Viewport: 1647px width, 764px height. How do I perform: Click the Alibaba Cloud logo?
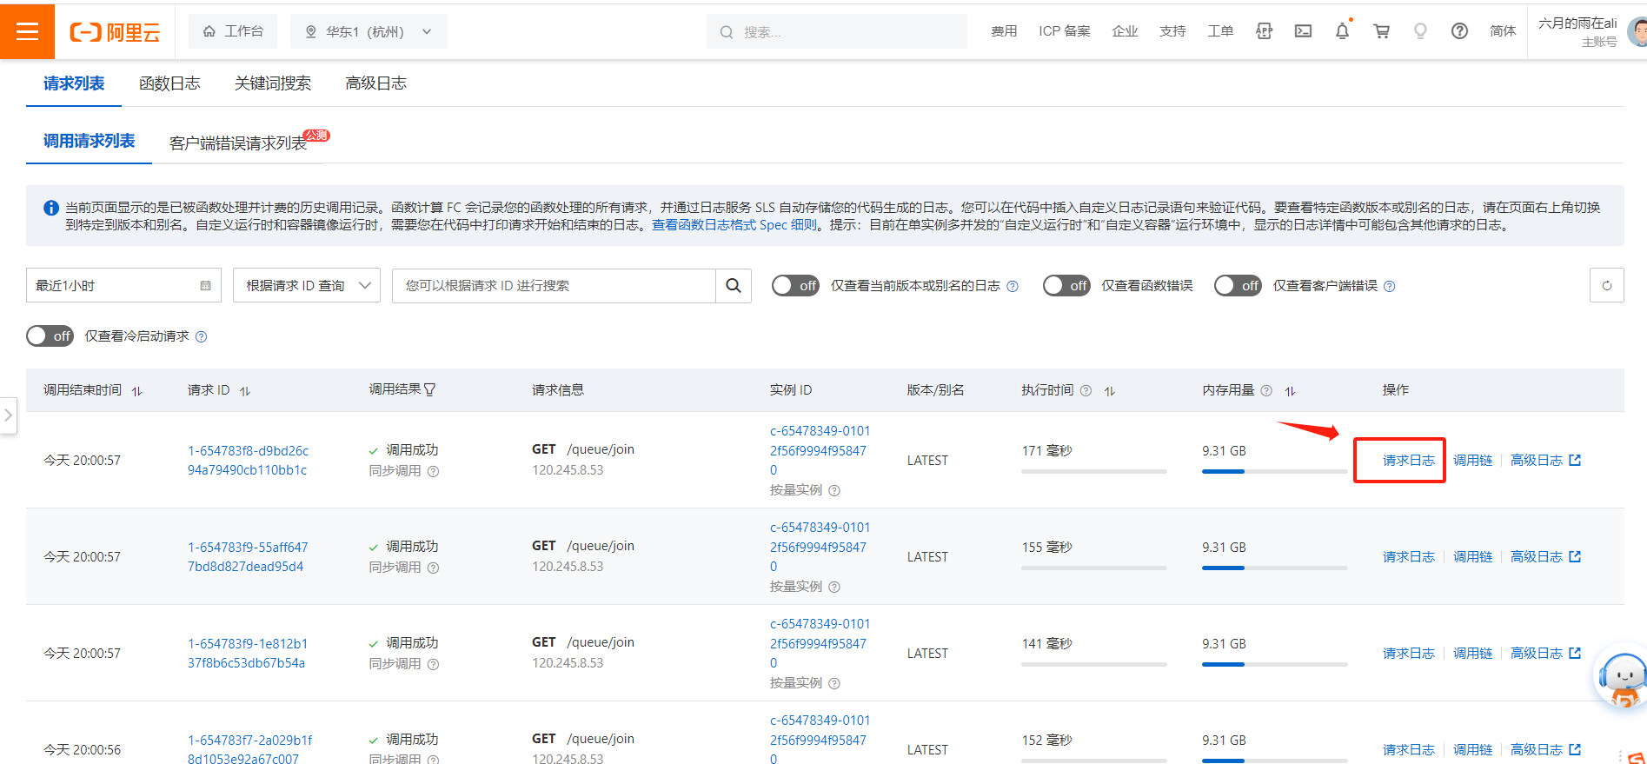click(x=115, y=32)
